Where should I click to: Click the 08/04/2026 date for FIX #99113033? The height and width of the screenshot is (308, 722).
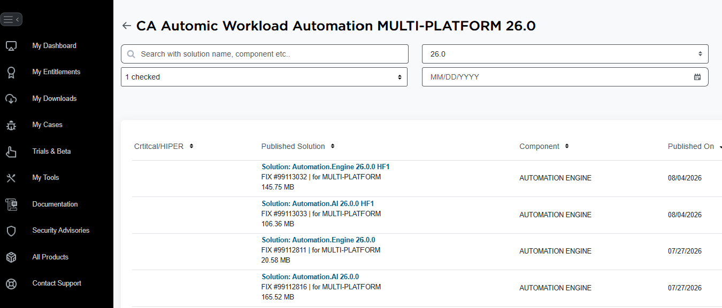pos(685,215)
